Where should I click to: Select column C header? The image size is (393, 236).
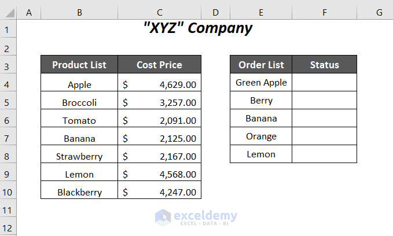pyautogui.click(x=159, y=12)
